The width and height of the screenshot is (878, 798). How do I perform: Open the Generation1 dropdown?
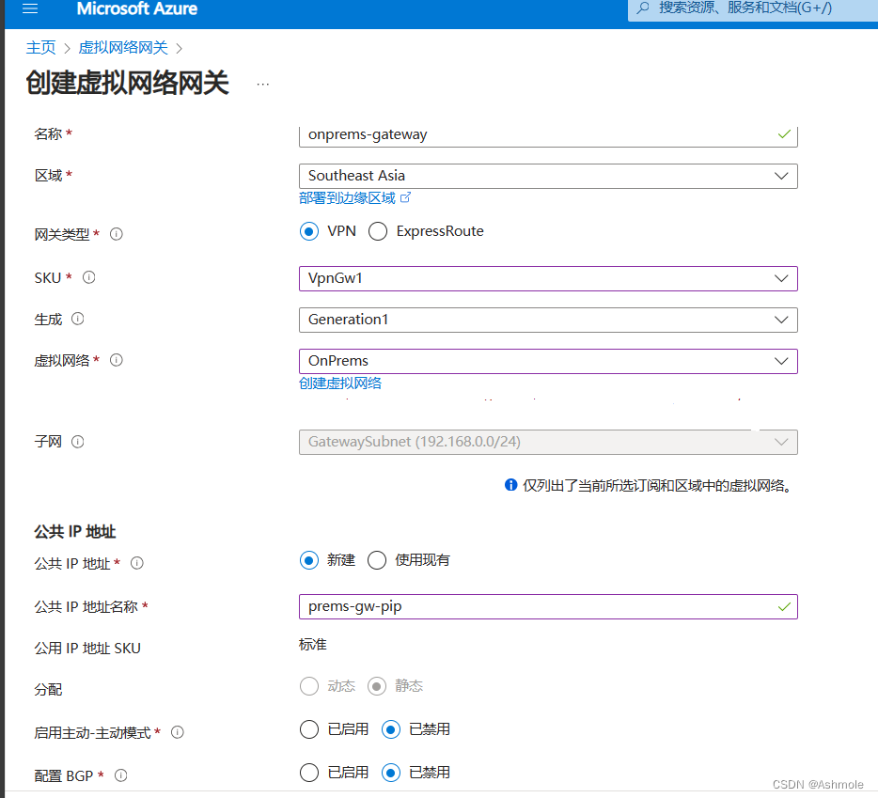pyautogui.click(x=548, y=320)
